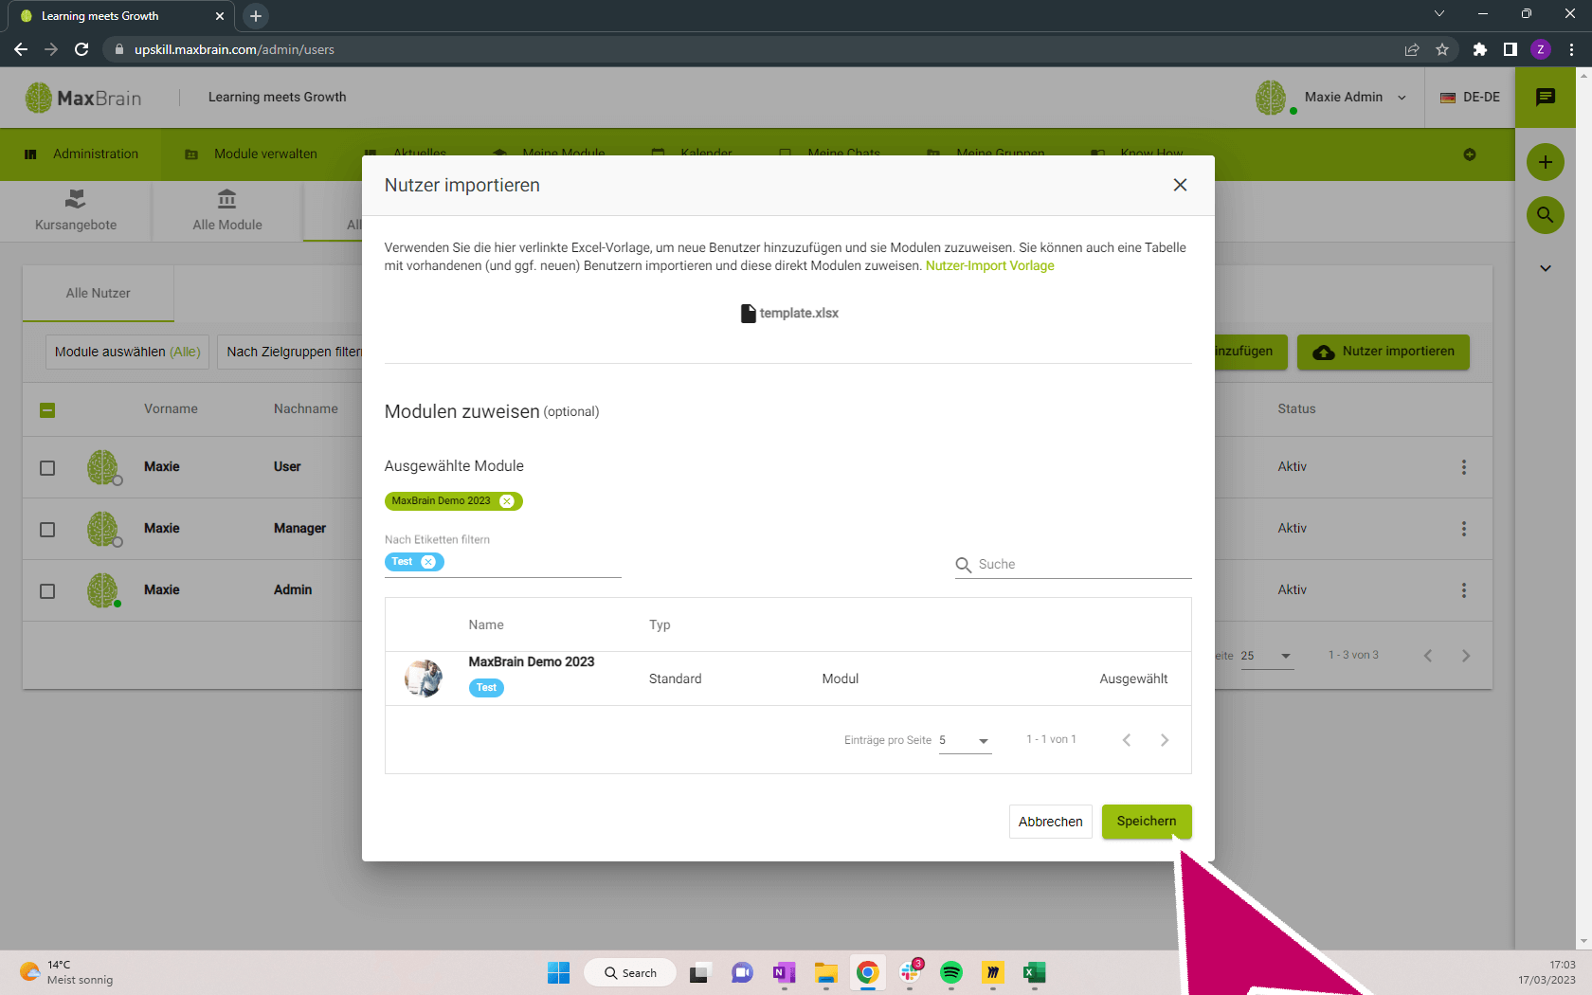Screen dimensions: 1592x995
Task: Open the Module auswählen (Alle) filter
Action: point(128,352)
